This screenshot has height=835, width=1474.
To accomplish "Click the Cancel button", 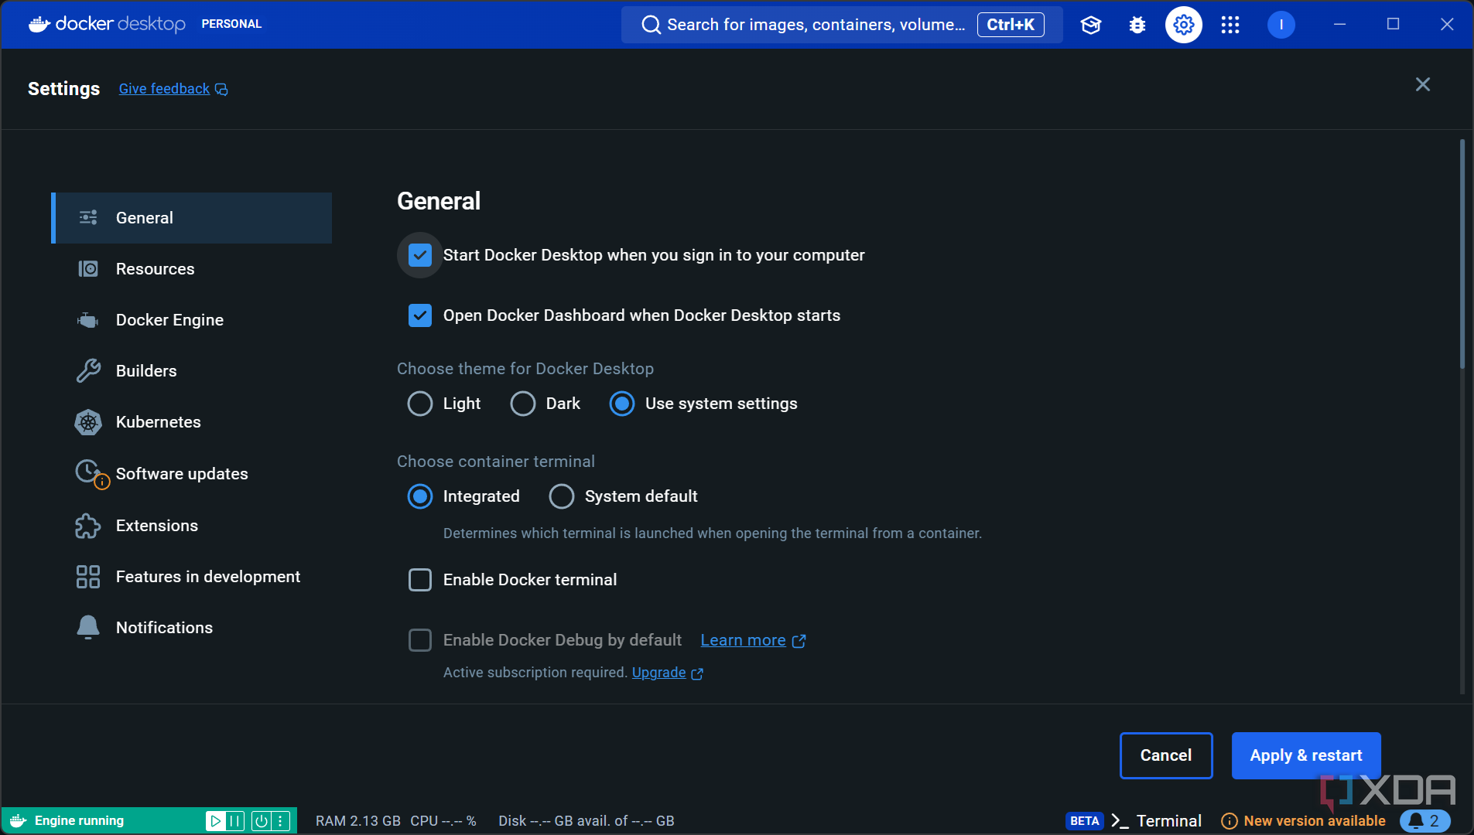I will coord(1166,755).
